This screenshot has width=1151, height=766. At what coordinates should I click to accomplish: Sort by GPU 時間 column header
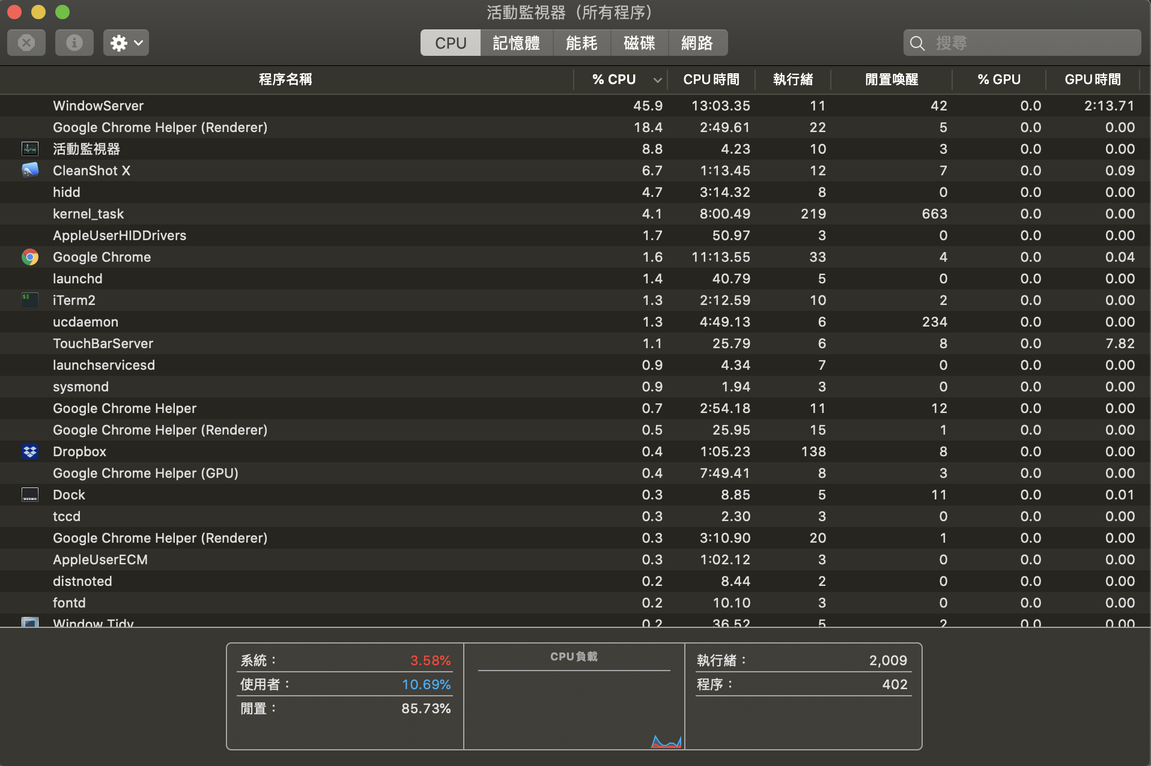point(1093,79)
